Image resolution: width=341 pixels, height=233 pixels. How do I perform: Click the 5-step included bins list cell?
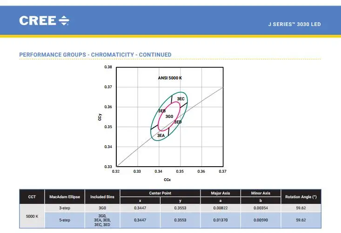click(x=102, y=220)
